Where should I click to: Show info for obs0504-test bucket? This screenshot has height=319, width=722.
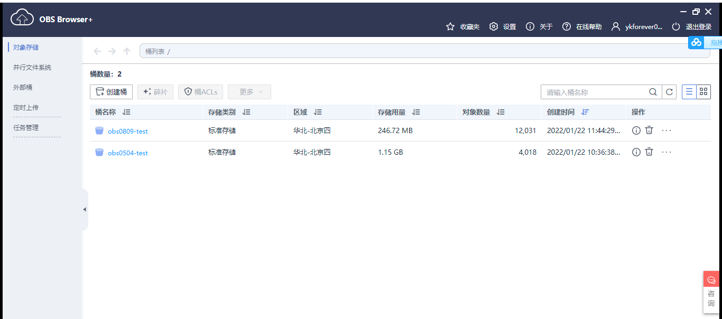[x=636, y=152]
